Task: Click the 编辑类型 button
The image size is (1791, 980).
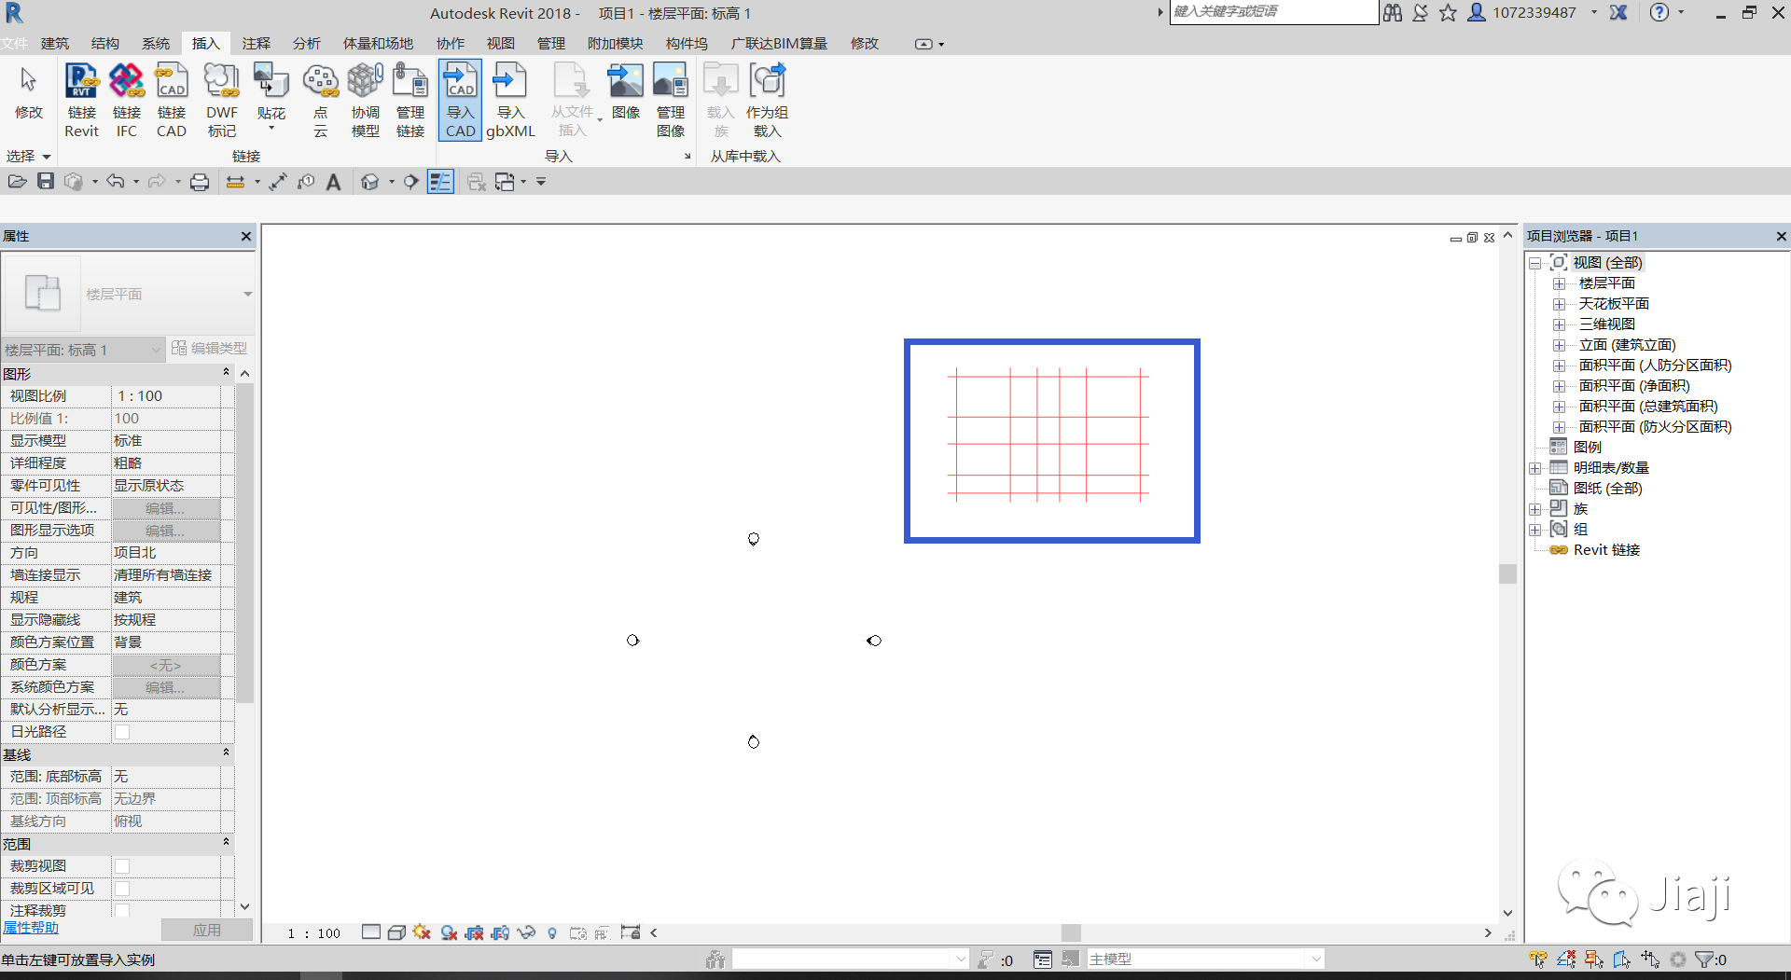Action: tap(210, 349)
